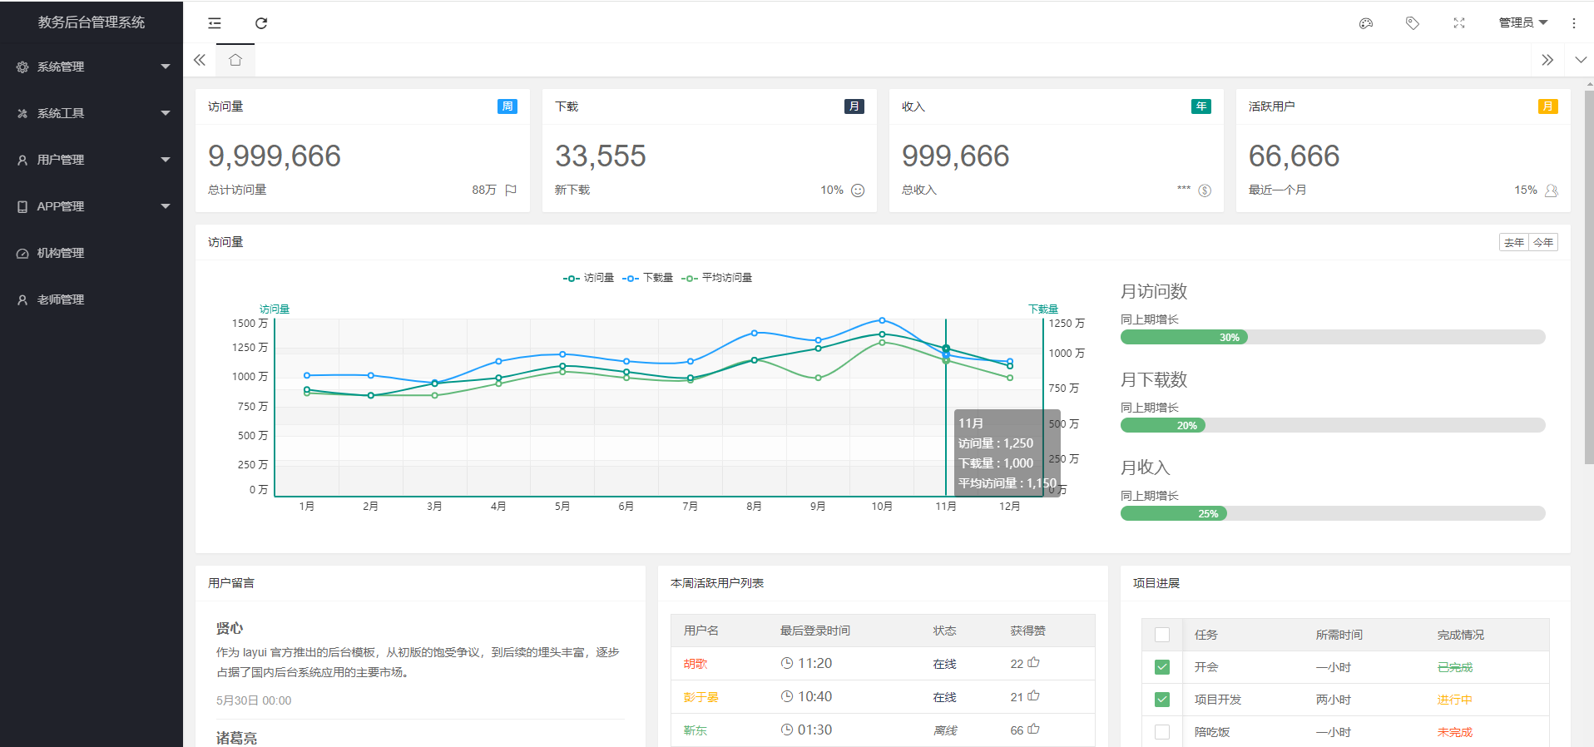
Task: Expand the 系统工具 dropdown arrow
Action: point(166,113)
